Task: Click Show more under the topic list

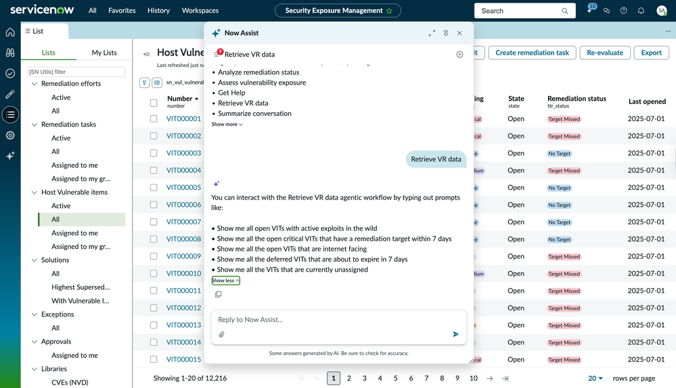Action: 227,124
